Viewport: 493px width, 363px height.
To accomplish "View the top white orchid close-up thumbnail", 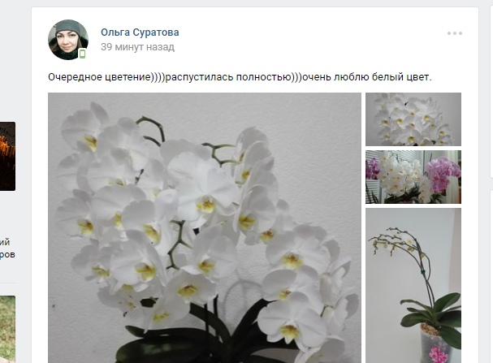I will [x=413, y=119].
